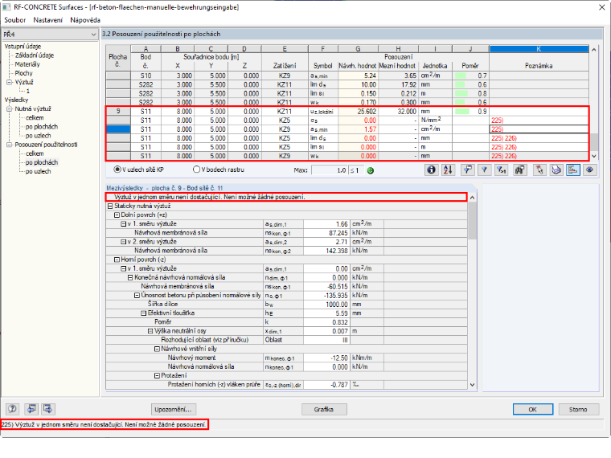Collapse 'Dolní povrch (+z)' group
611x458 pixels.
coord(117,215)
